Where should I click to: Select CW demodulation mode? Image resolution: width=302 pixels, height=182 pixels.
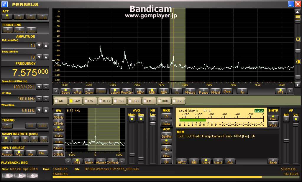coord(90,101)
